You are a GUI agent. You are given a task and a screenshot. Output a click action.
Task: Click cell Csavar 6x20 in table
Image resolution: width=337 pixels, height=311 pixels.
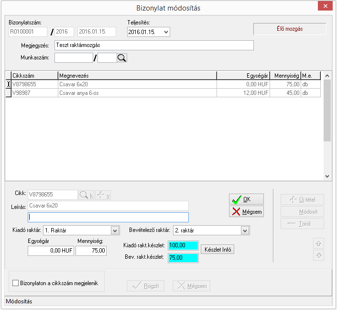137,84
